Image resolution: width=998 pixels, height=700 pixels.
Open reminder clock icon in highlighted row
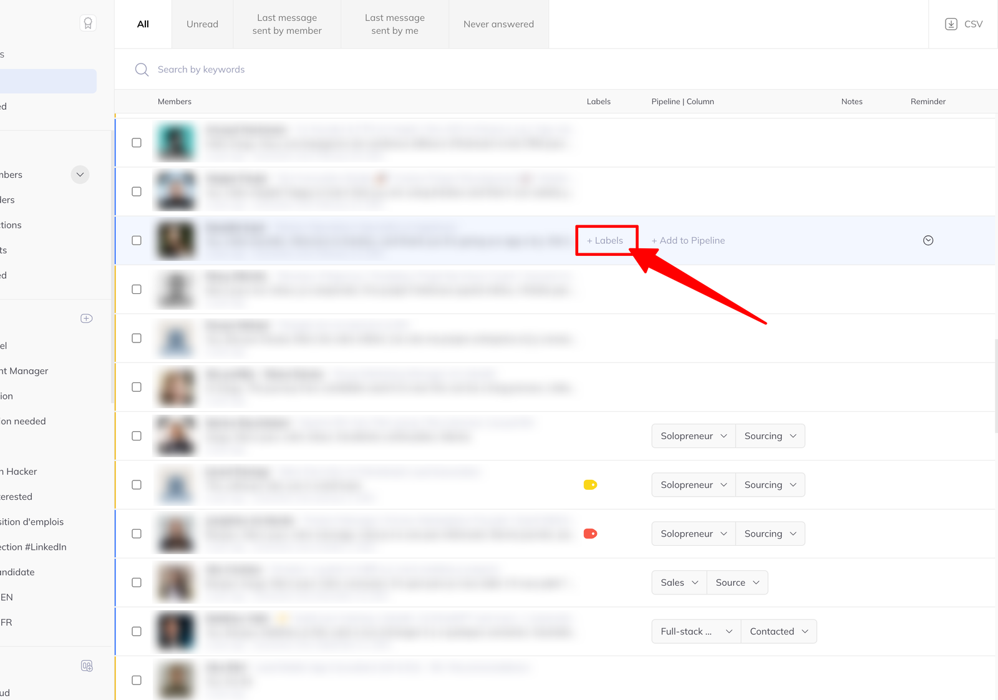pos(928,240)
